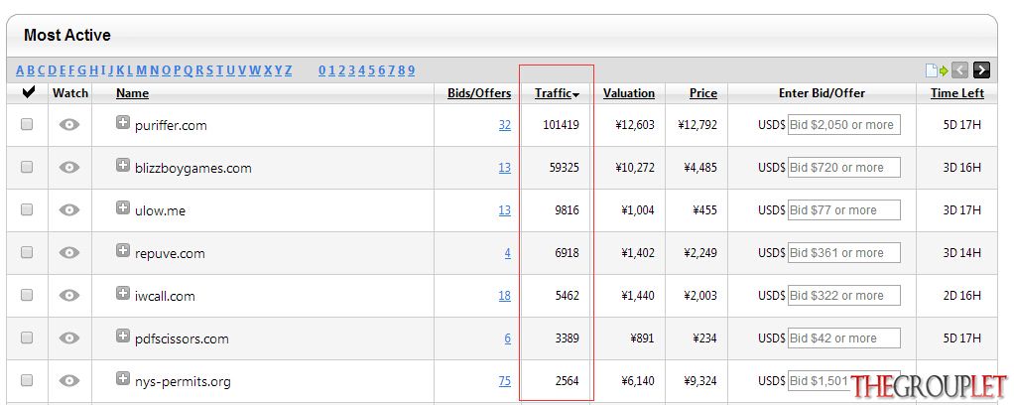Go to next page with right arrow

(x=981, y=69)
